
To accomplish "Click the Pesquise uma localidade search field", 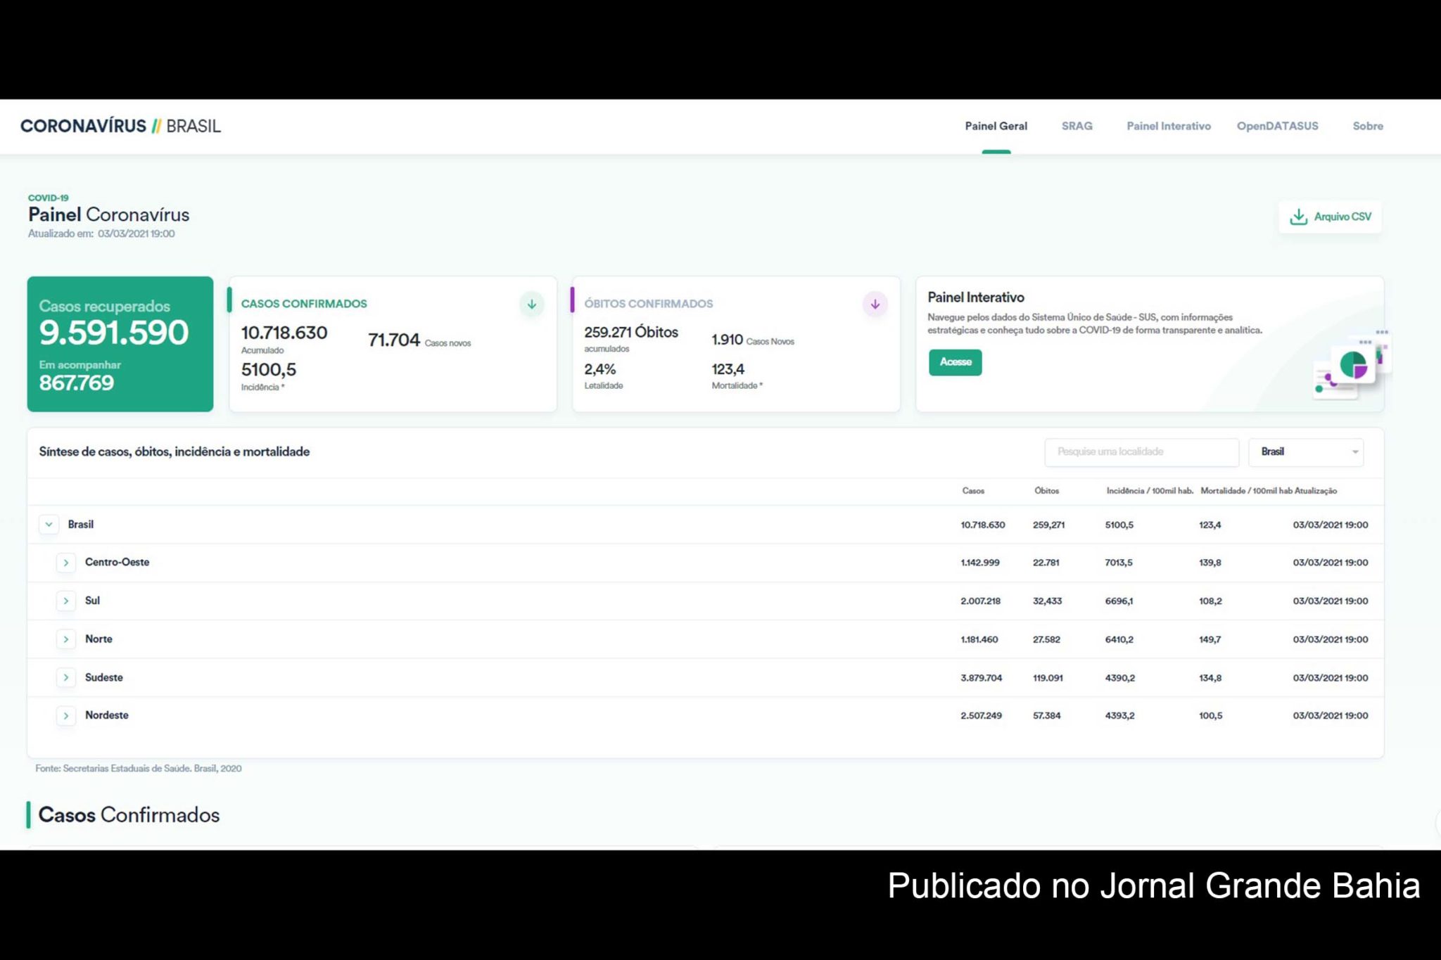I will [x=1141, y=452].
